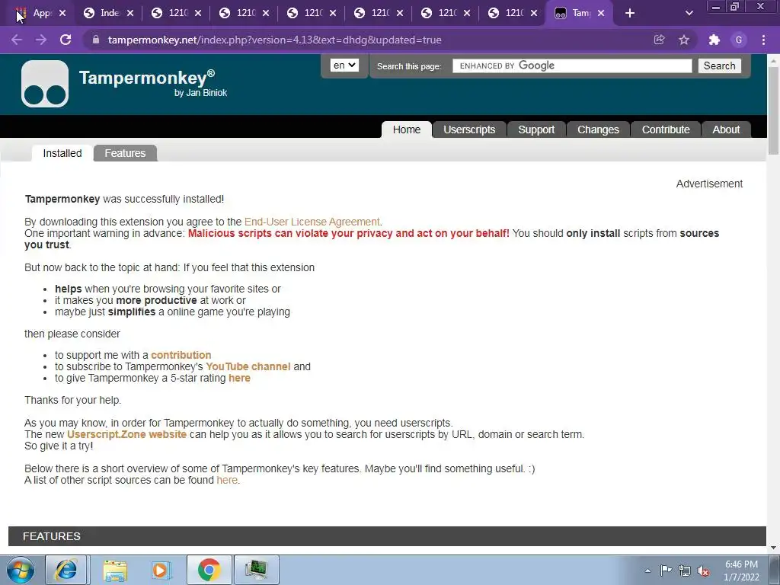This screenshot has height=585, width=780.
Task: Open the Chrome profile avatar G
Action: (739, 40)
